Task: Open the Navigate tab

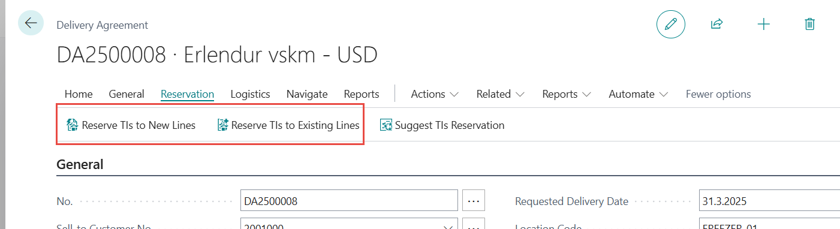Action: [307, 94]
